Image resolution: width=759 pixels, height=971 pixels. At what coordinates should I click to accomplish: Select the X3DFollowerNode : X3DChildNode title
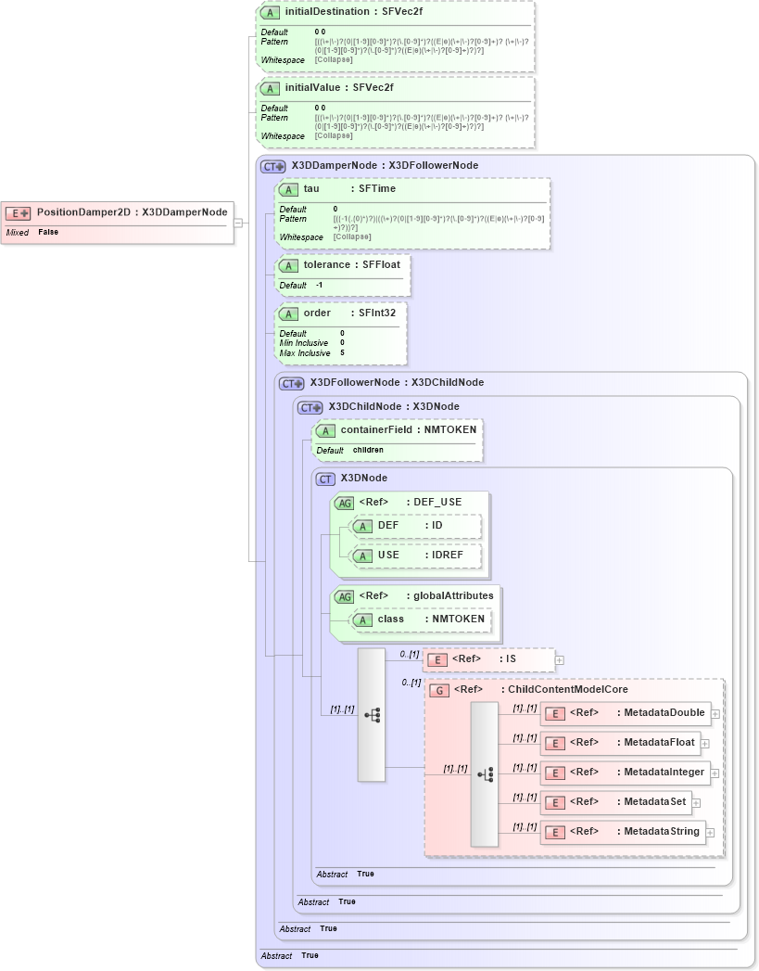click(398, 383)
